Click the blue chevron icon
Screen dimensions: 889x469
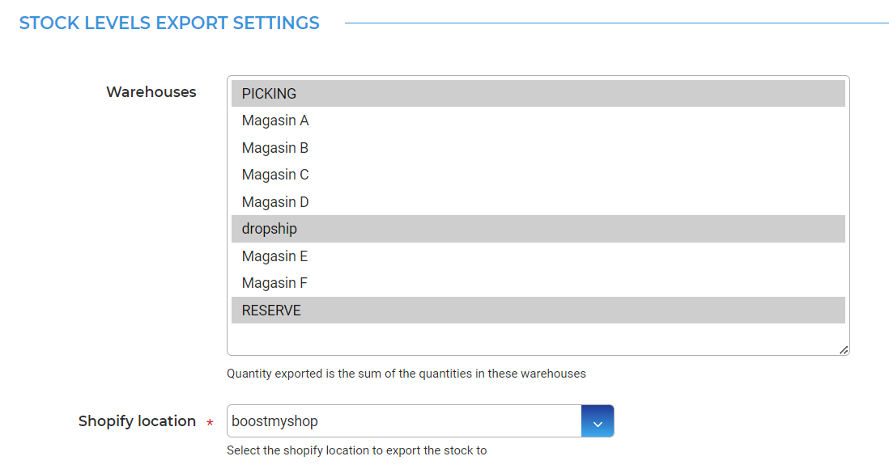pos(598,424)
